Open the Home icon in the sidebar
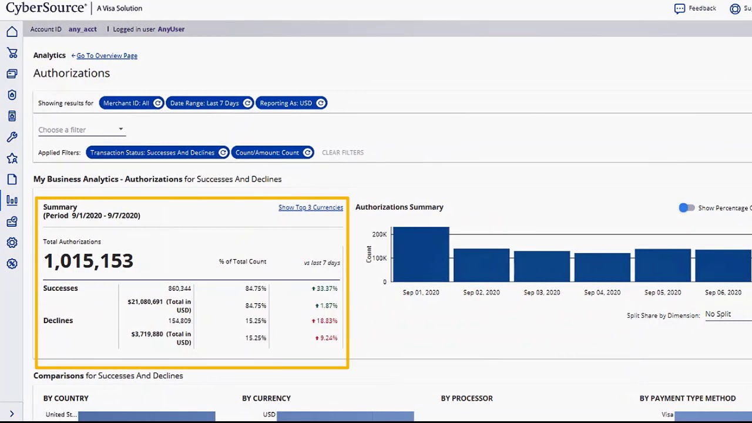 12,32
